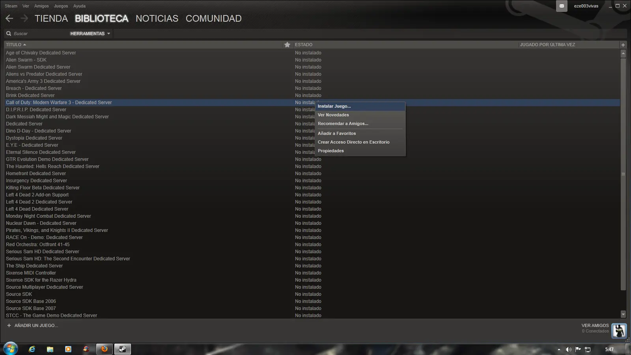Open the Amigos menu

(x=41, y=6)
